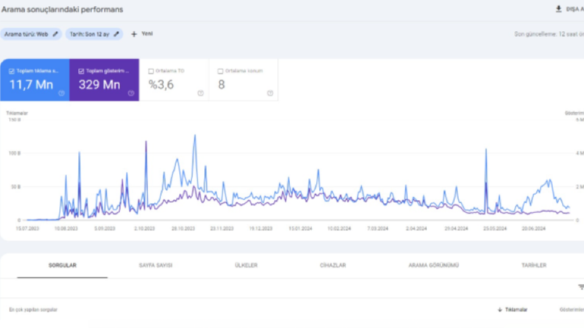This screenshot has height=328, width=584.
Task: Click the 20.06.2024 date label on chart
Action: [533, 228]
